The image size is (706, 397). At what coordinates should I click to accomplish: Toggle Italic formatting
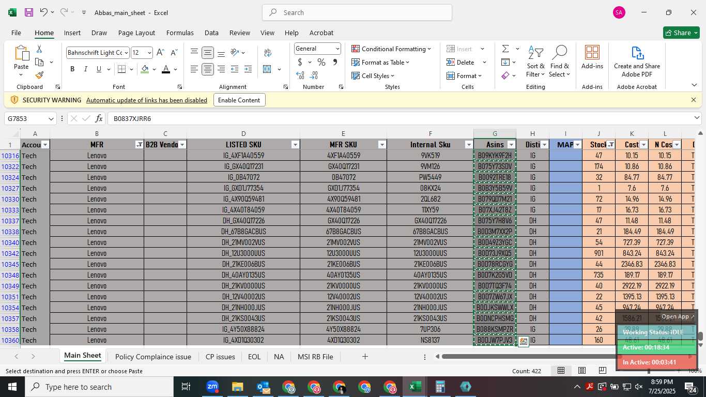coord(85,69)
